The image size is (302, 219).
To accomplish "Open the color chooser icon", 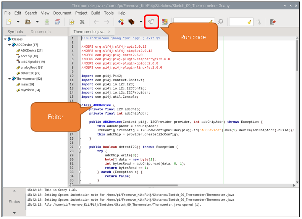I will 165,22.
